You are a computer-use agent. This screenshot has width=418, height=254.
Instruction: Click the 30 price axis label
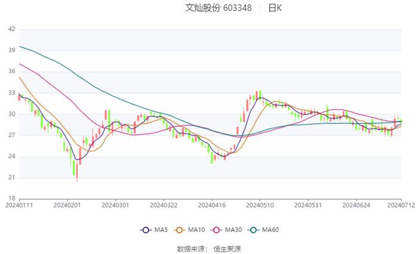[12, 114]
